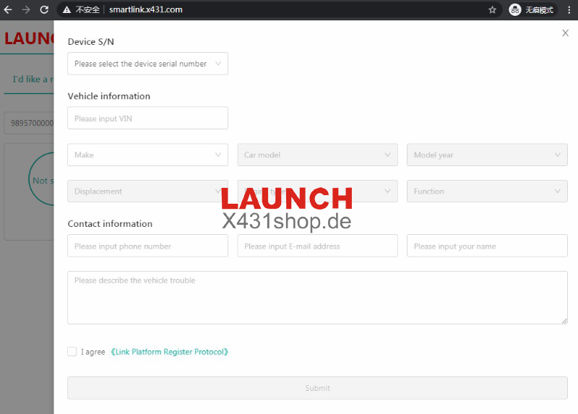Open the device serial number dropdown

[x=147, y=64]
